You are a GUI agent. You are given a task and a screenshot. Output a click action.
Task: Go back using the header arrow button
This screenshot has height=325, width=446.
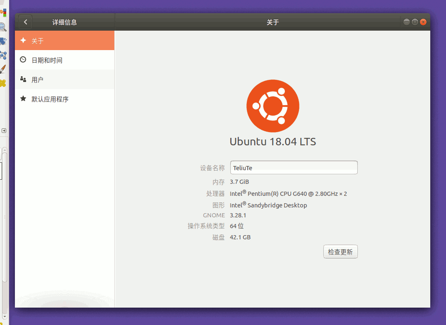click(25, 22)
